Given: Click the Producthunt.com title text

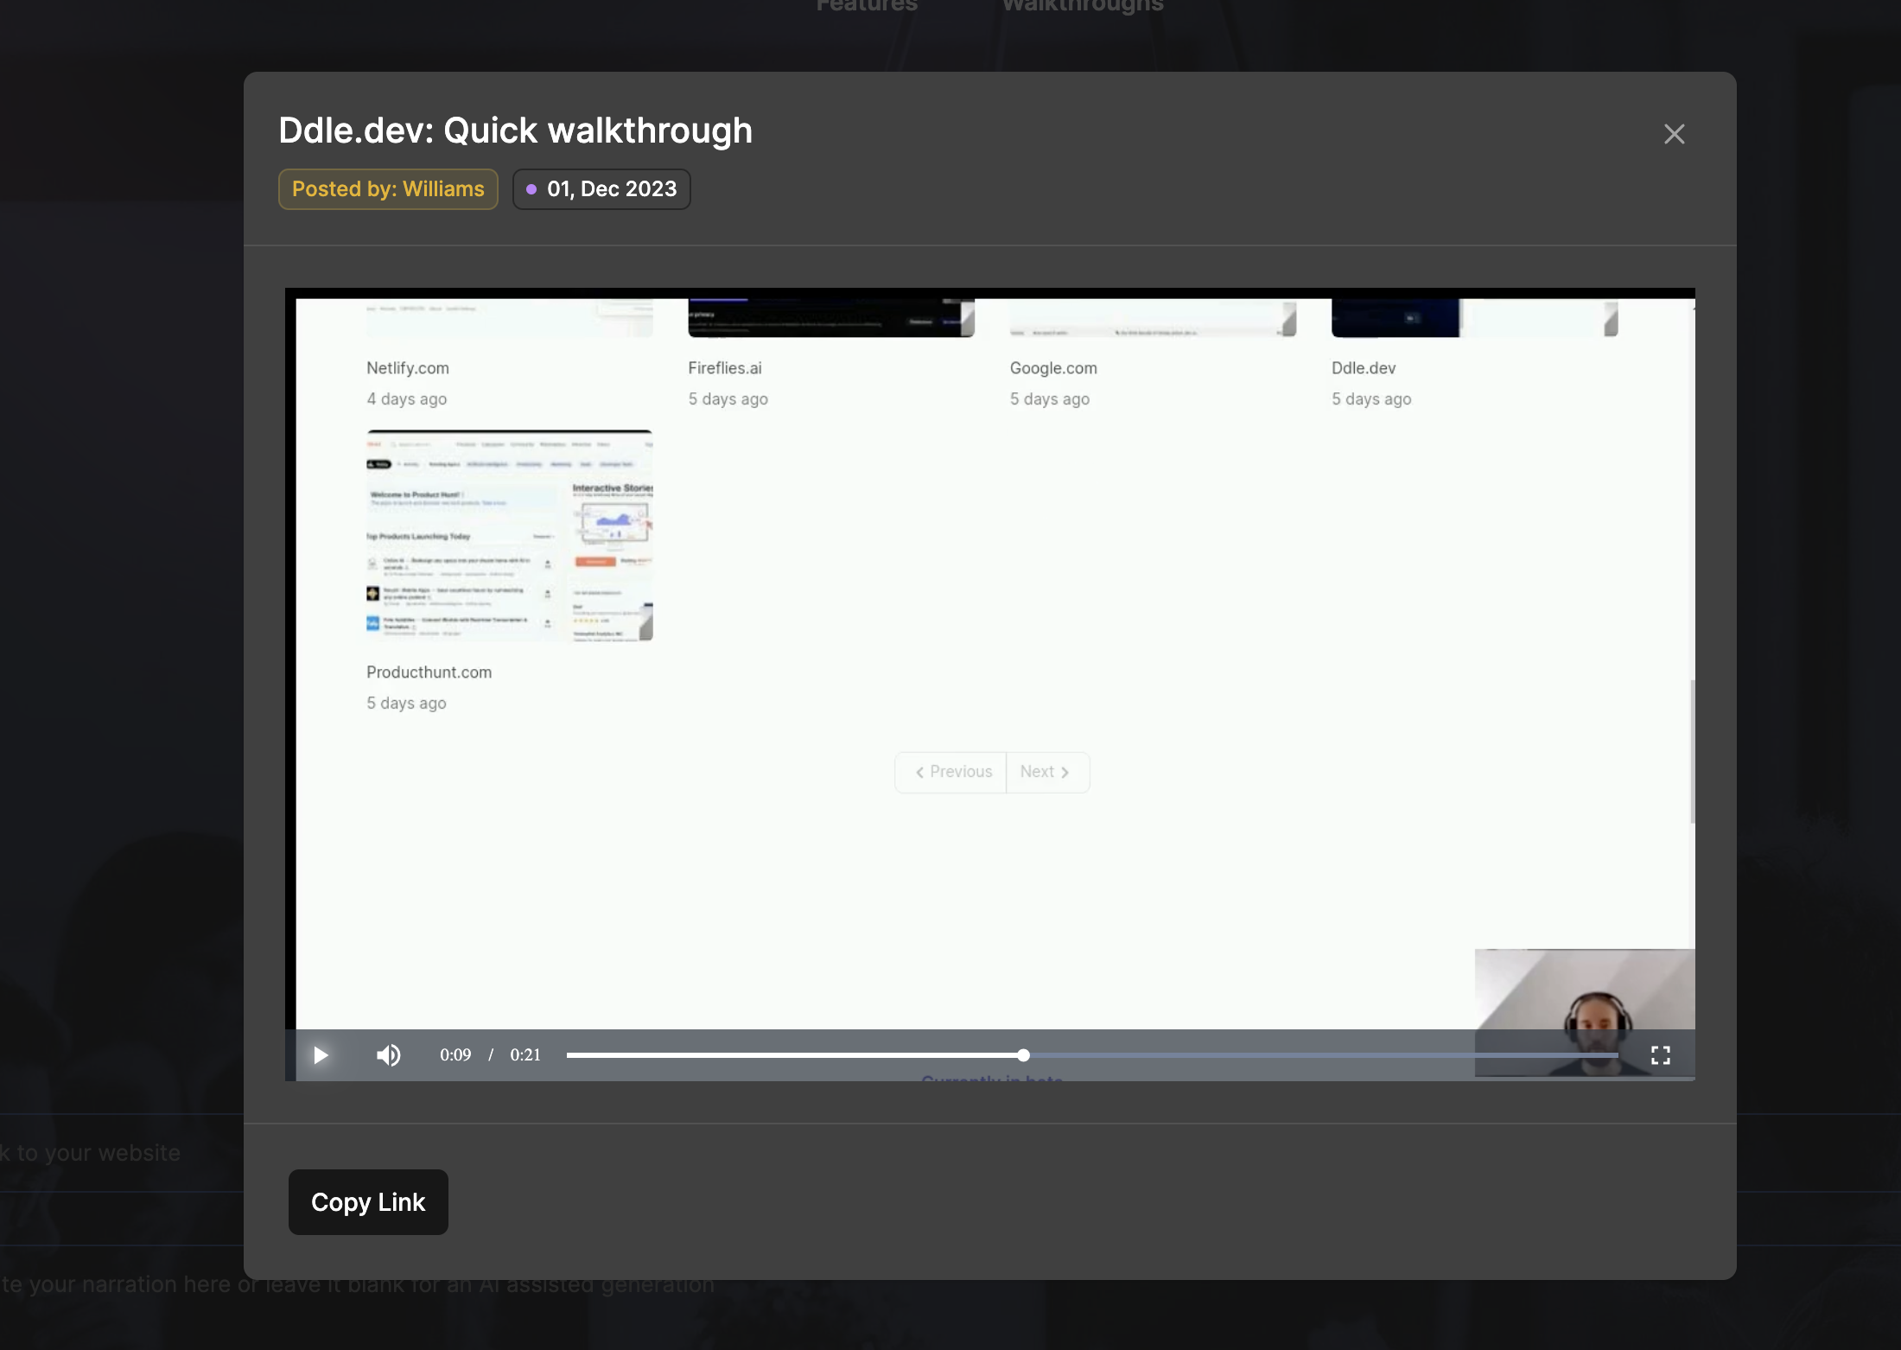Looking at the screenshot, I should click(x=429, y=672).
